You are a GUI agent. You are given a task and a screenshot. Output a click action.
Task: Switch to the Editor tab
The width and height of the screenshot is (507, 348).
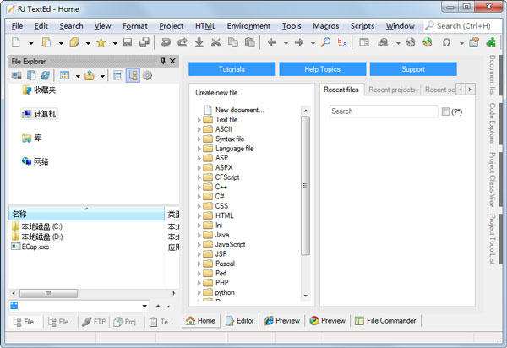240,320
